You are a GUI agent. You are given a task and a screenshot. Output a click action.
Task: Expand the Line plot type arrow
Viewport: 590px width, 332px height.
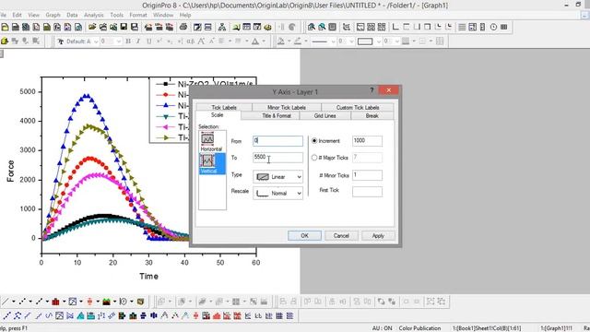coord(13,302)
